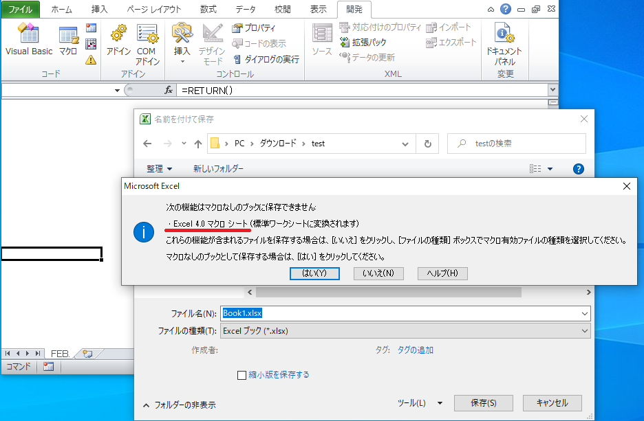Click XML インポート import
The height and width of the screenshot is (421, 644).
pyautogui.click(x=449, y=27)
